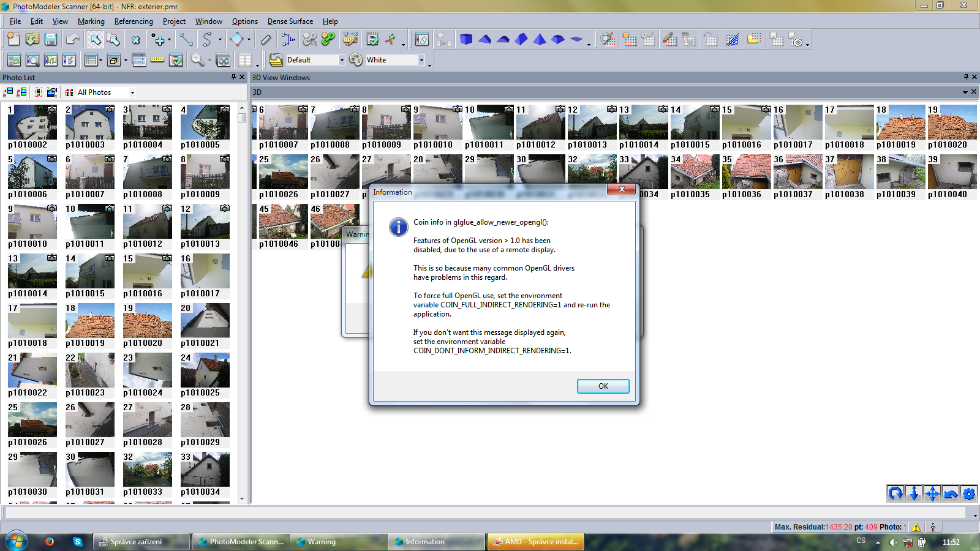Click the zoom magnifier icon
The image size is (980, 551).
[197, 60]
